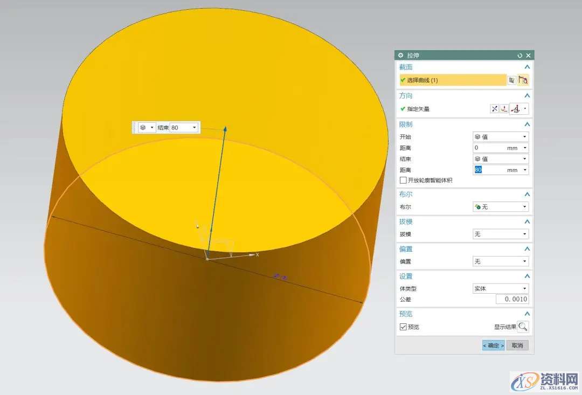Click the sketch section icon beside 选择曲线
Screen dimensions: 582x395
click(511, 80)
